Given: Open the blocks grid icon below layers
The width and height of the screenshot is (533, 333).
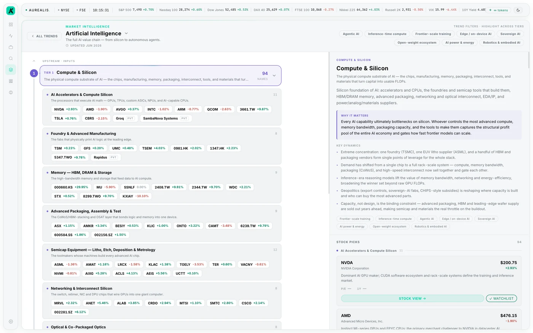Looking at the screenshot, I should click(11, 81).
